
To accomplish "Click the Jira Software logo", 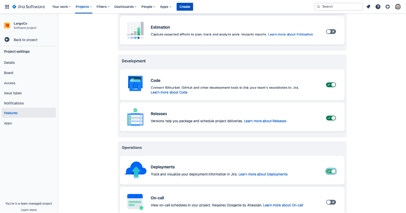I will [28, 7].
